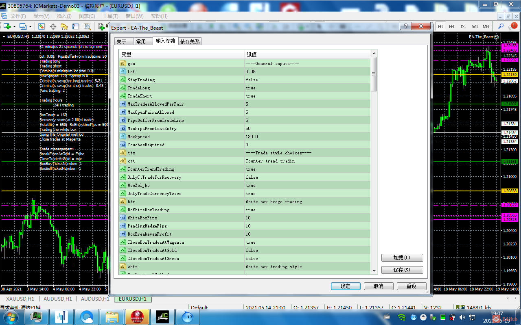This screenshot has width=521, height=325.
Task: Switch chart to H4 timeframe
Action: point(452,26)
